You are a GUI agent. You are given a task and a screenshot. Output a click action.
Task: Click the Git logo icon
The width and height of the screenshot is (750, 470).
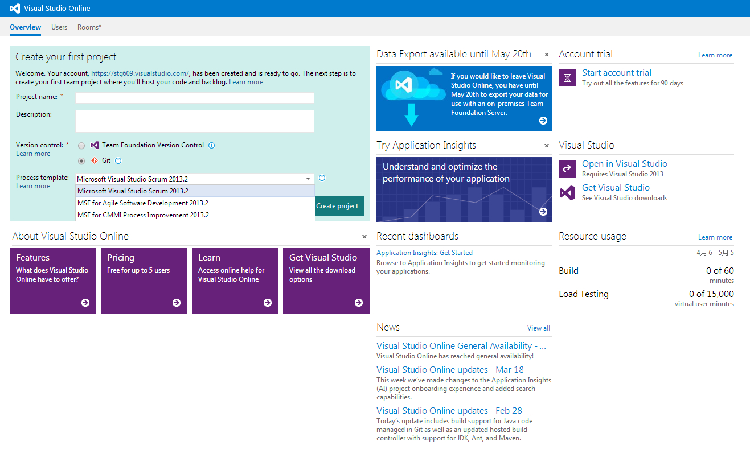click(x=95, y=160)
